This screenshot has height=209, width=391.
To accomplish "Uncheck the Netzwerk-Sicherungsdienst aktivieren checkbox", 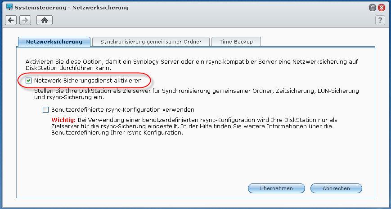I will tap(29, 81).
